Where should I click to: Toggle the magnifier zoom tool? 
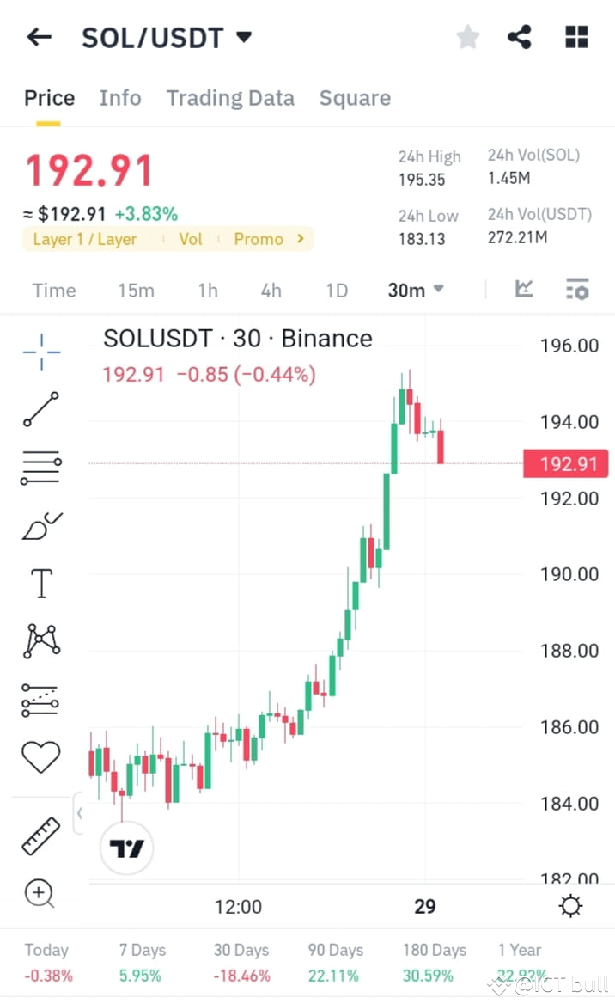(40, 894)
